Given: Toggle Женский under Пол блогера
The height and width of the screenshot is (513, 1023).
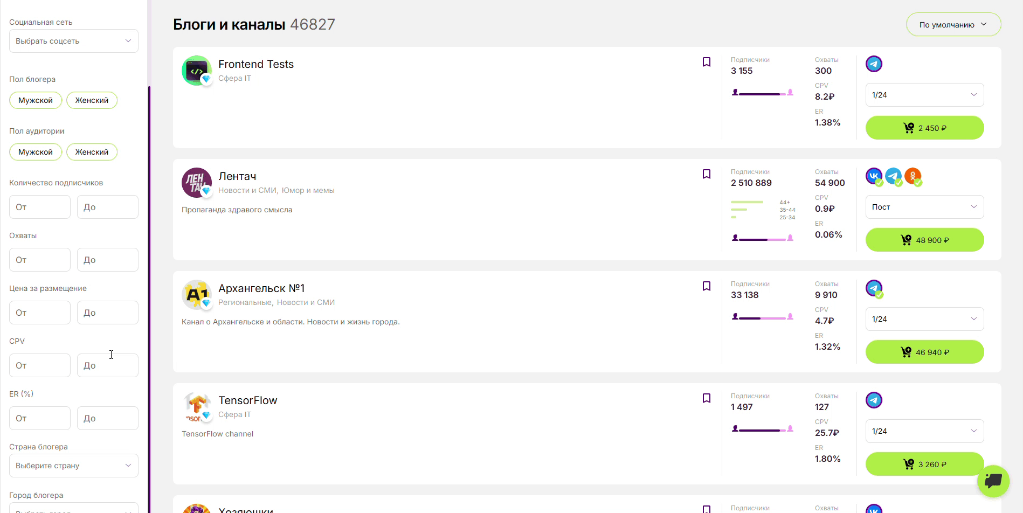Looking at the screenshot, I should [92, 100].
